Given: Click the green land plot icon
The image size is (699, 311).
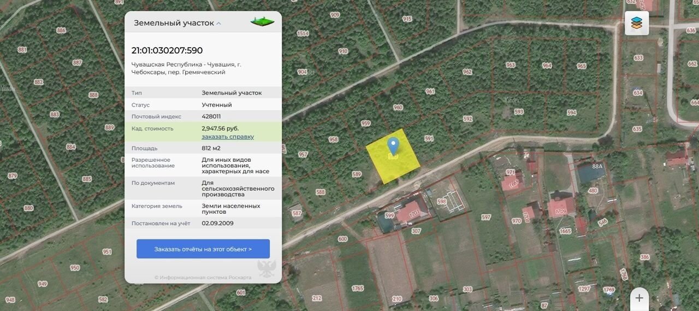Looking at the screenshot, I should 262,22.
